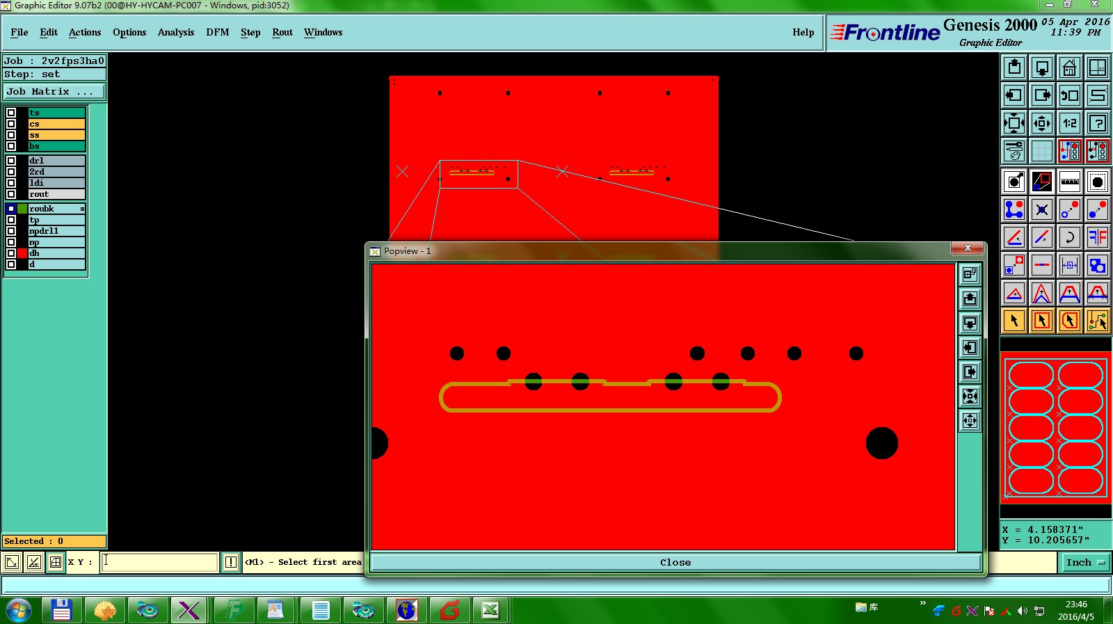The image size is (1113, 624).
Task: Expand the roubk layer plus marker
Action: [82, 209]
